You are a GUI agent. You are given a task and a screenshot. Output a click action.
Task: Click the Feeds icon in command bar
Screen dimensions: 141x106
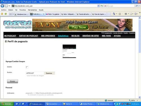[120, 14]
